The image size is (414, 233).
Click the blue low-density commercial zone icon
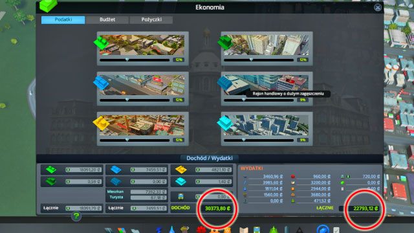coord(101,83)
